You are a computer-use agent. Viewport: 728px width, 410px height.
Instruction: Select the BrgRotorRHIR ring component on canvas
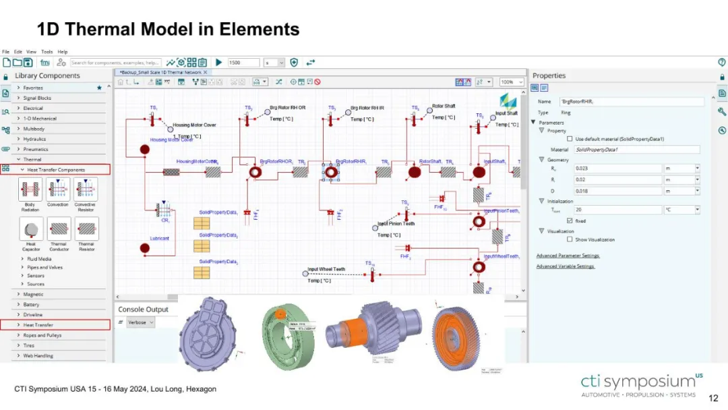pos(330,172)
